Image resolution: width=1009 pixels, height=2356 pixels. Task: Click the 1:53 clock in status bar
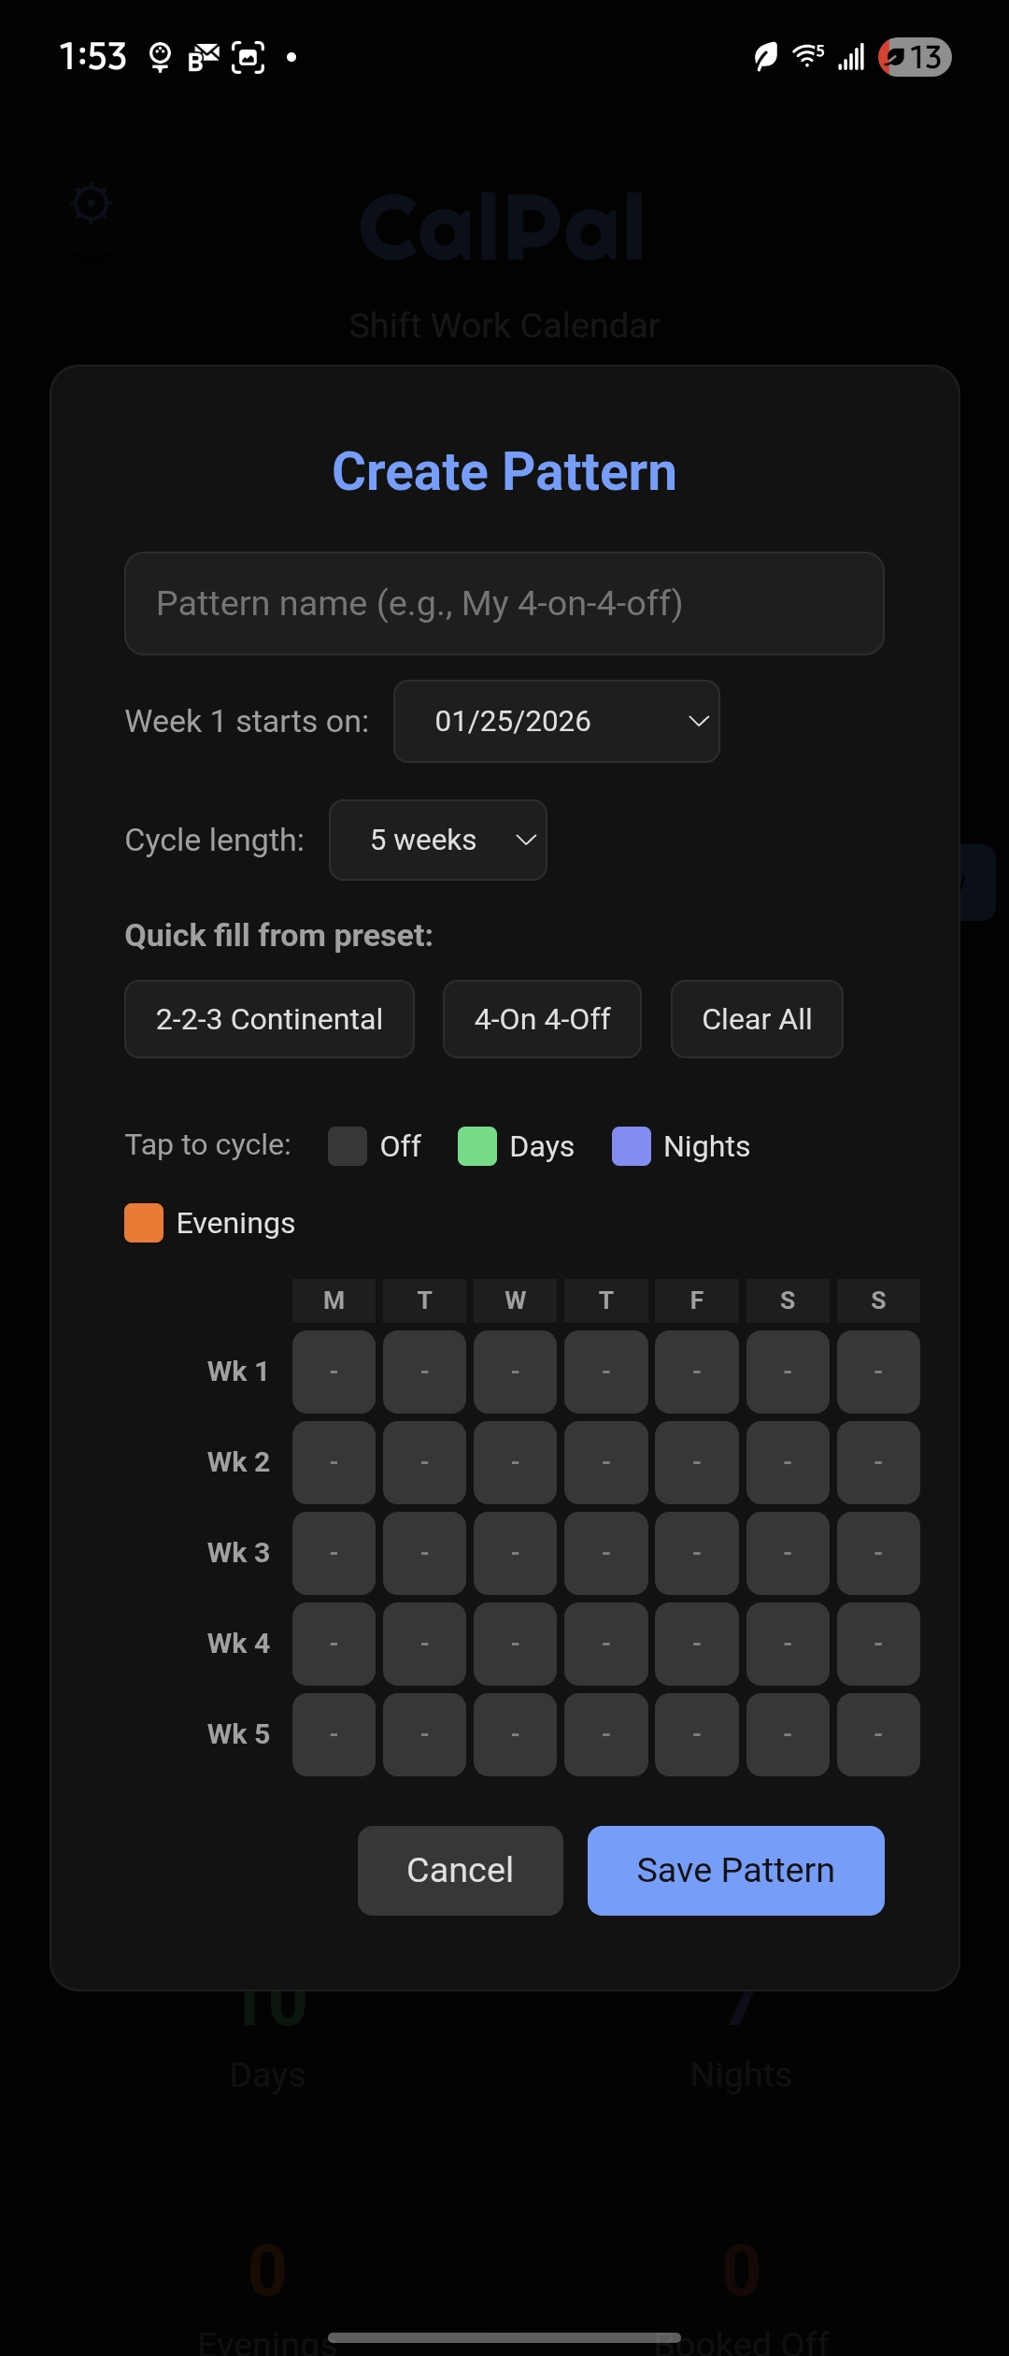tap(92, 57)
